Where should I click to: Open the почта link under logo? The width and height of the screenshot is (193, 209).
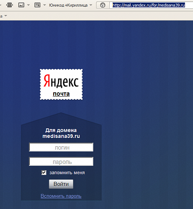click(x=61, y=94)
